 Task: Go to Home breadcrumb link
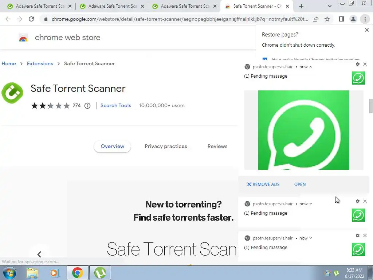(9, 63)
